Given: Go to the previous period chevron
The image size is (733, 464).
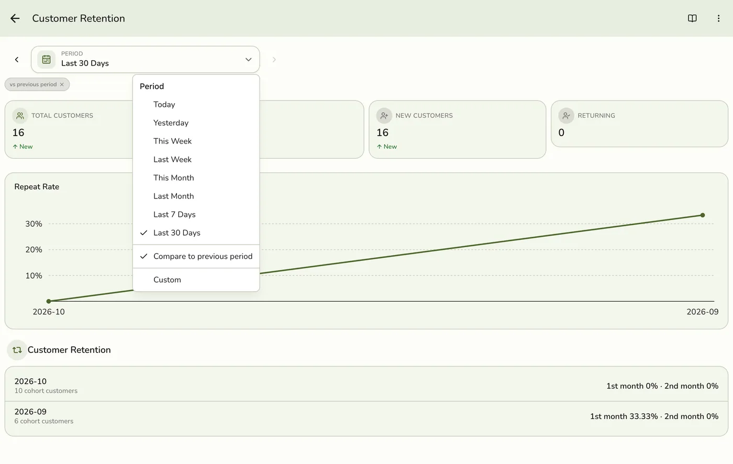Looking at the screenshot, I should [17, 60].
